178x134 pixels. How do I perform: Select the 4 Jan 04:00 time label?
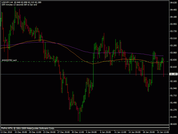(91, 132)
